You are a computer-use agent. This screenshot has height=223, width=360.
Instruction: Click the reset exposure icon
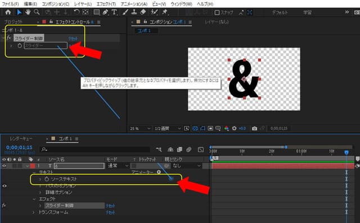click(x=234, y=128)
